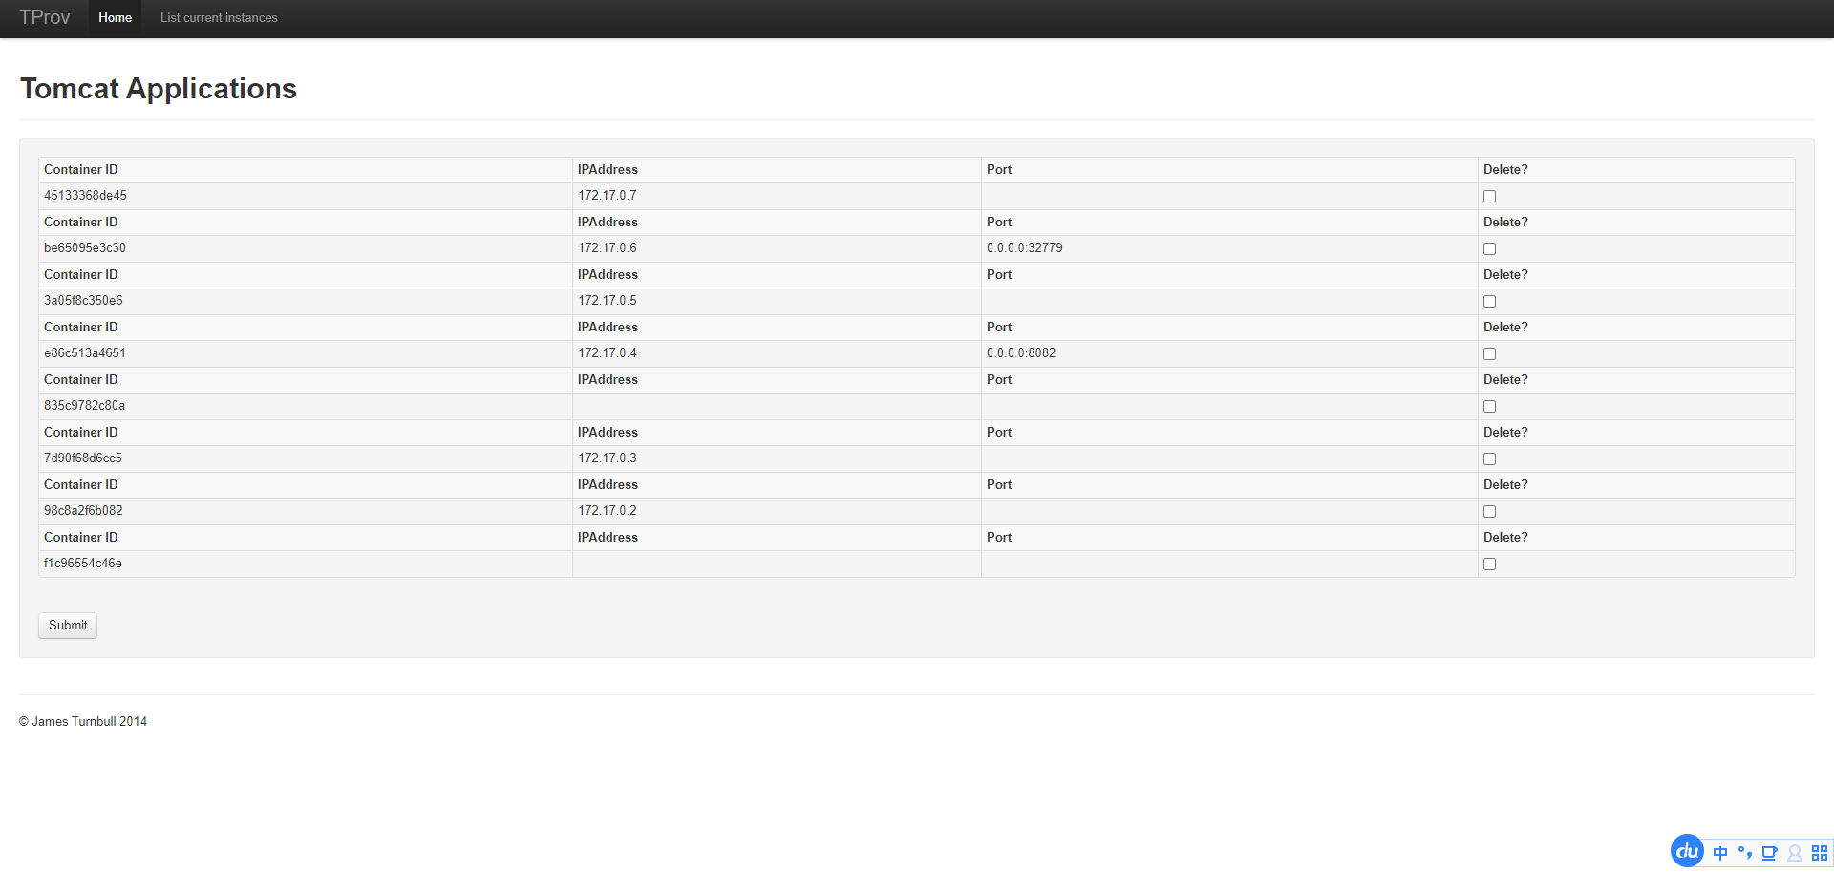Image resolution: width=1834 pixels, height=895 pixels.
Task: Click the Tomcat Applications heading
Action: (x=159, y=89)
